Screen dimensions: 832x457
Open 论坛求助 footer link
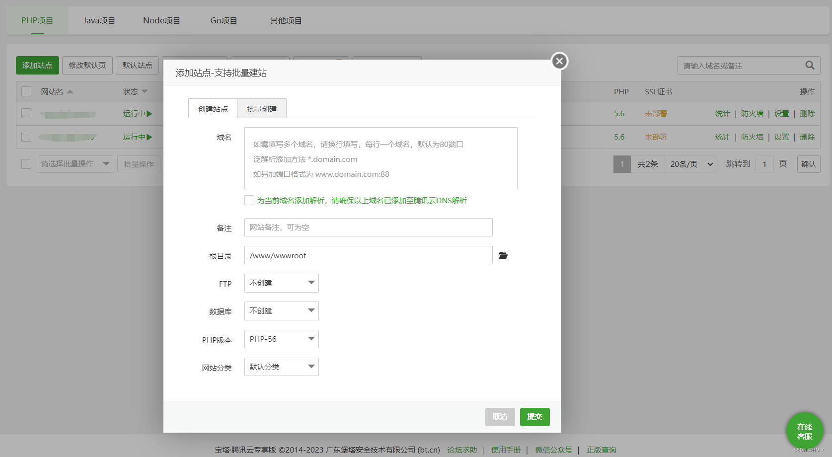462,450
